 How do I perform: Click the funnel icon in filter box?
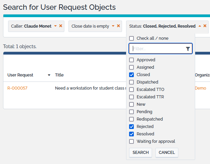coord(188,49)
